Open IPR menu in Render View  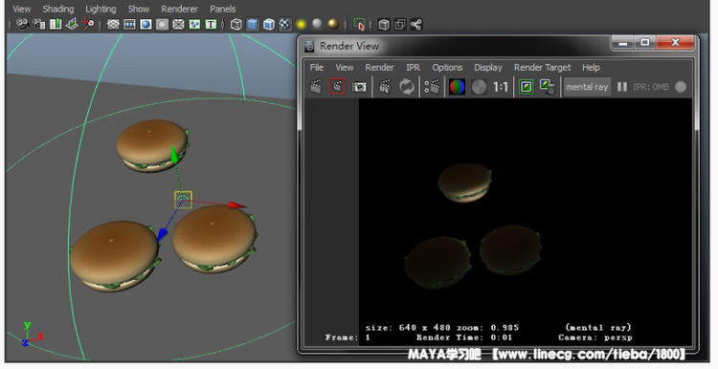click(413, 67)
